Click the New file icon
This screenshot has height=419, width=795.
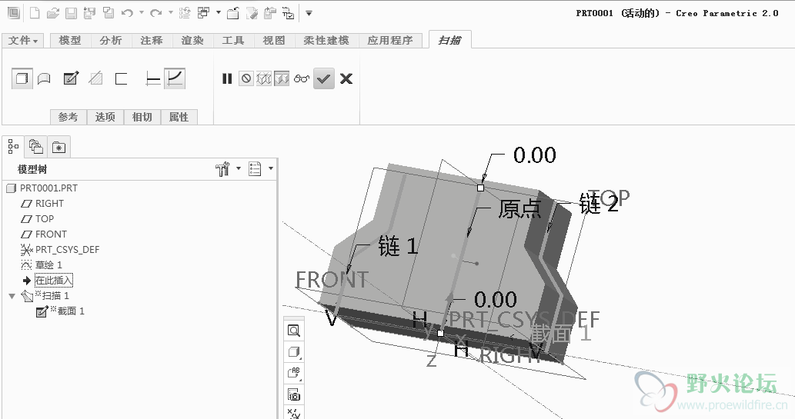point(35,13)
